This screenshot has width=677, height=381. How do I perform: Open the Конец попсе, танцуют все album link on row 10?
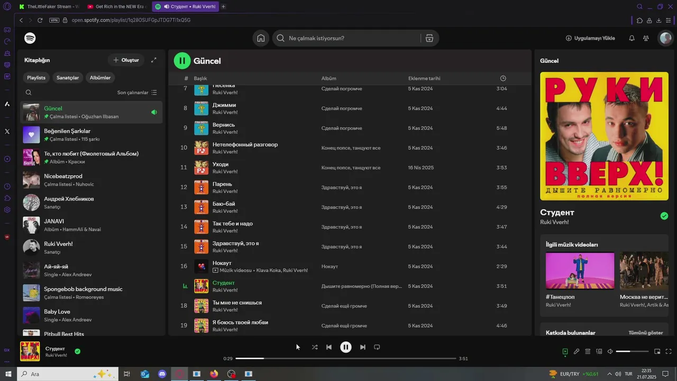(351, 148)
